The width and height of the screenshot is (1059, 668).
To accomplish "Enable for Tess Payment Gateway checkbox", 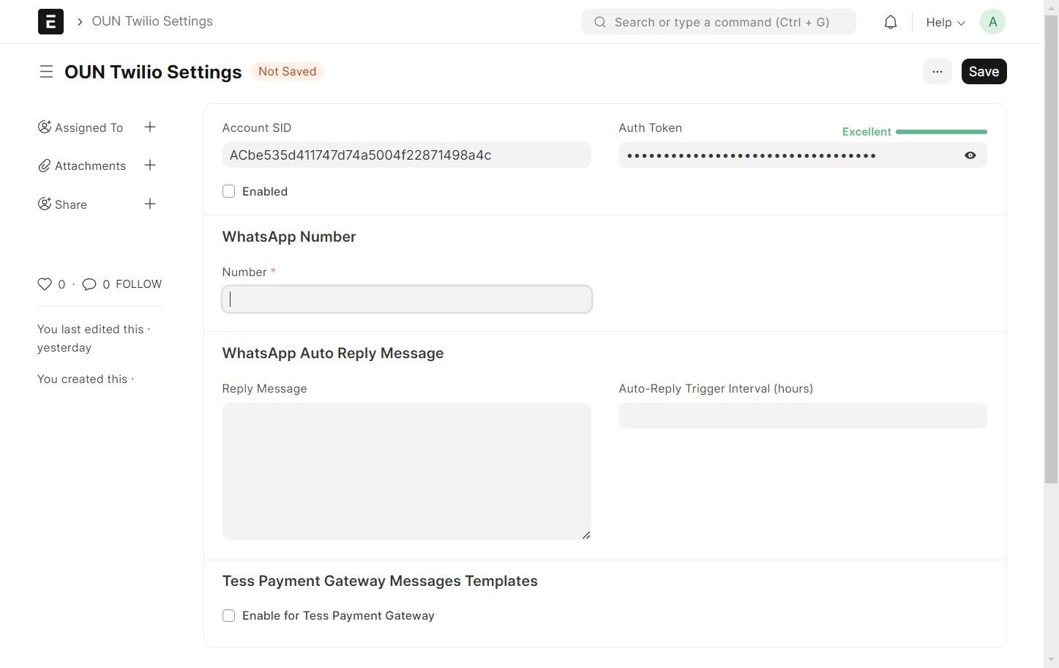I will [229, 616].
